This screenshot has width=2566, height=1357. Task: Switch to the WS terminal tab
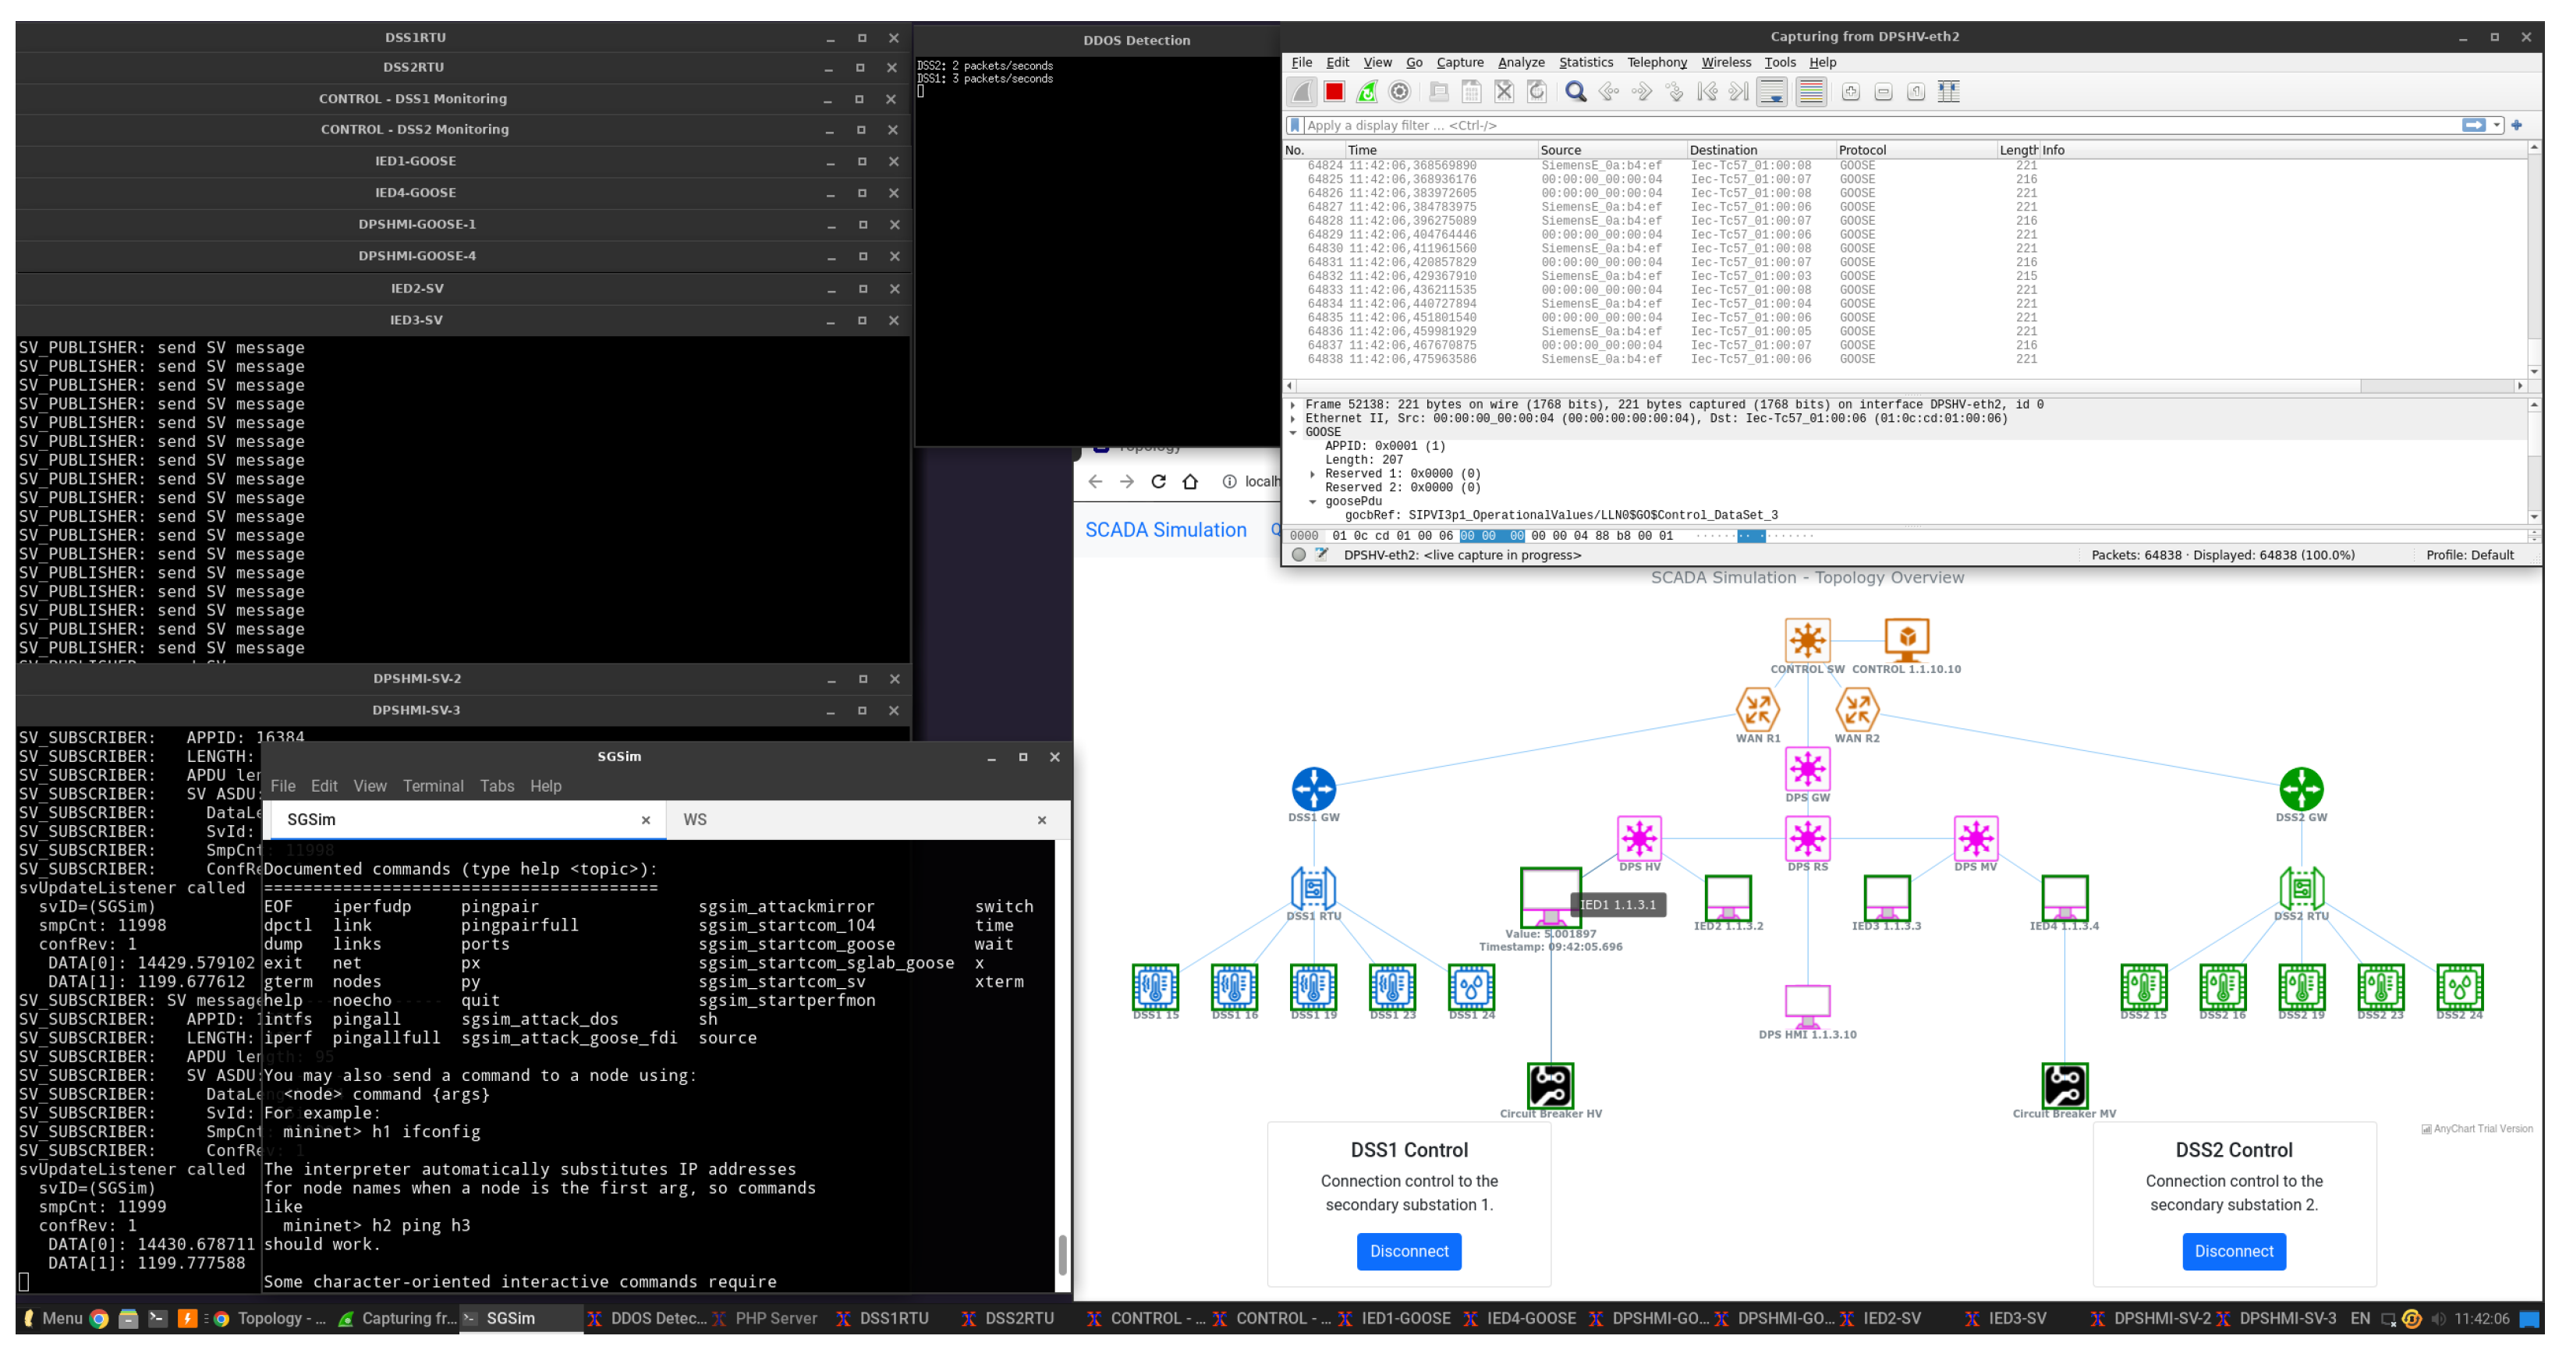point(694,820)
